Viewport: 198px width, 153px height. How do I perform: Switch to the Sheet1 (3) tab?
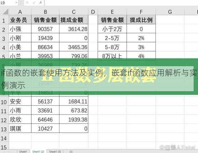pyautogui.click(x=55, y=151)
